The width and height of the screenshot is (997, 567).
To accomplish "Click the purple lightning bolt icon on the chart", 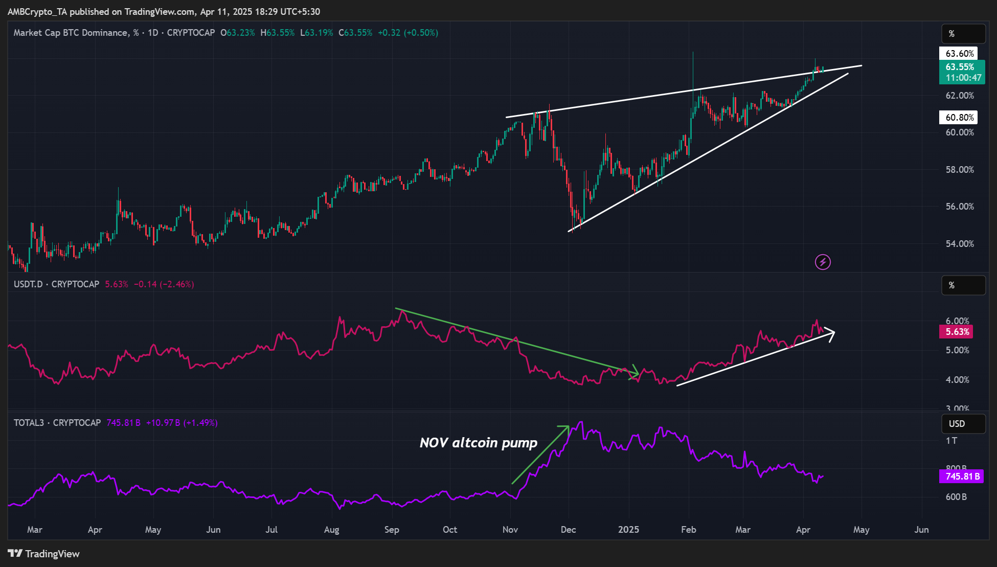I will [822, 262].
